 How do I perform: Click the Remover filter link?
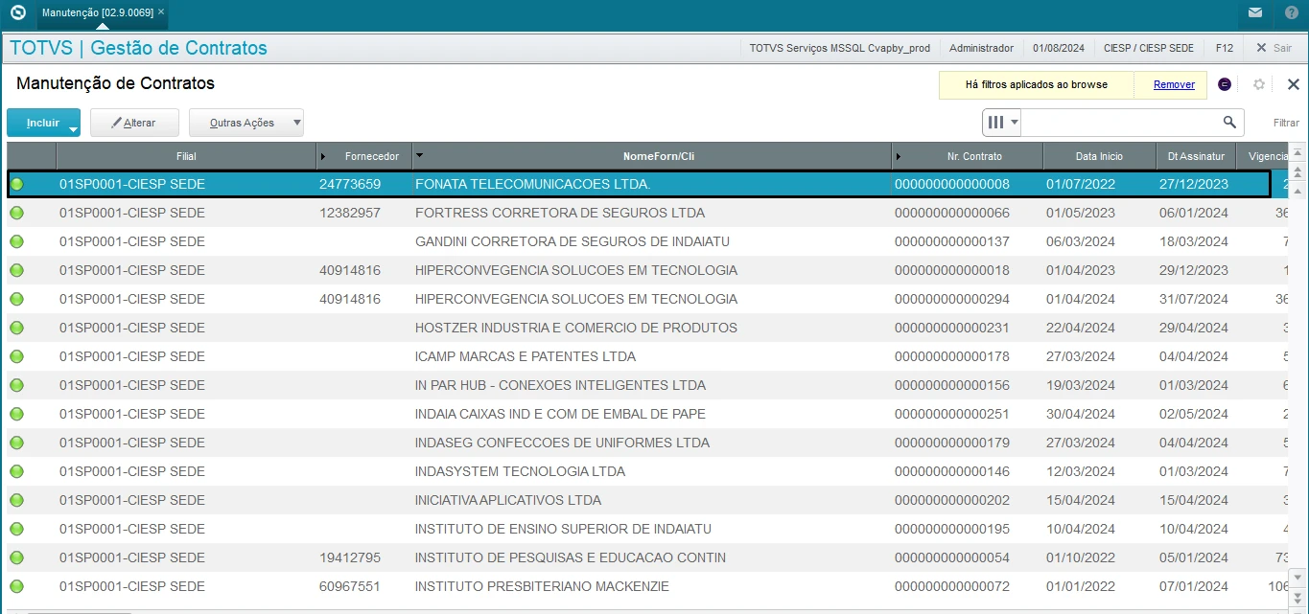pos(1174,84)
